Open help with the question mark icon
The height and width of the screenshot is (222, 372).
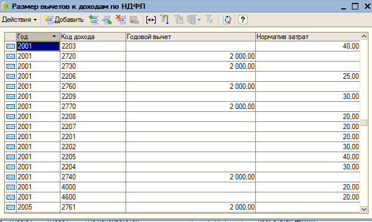[242, 20]
